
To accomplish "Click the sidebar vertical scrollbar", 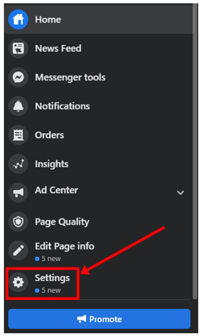I will coord(195,152).
